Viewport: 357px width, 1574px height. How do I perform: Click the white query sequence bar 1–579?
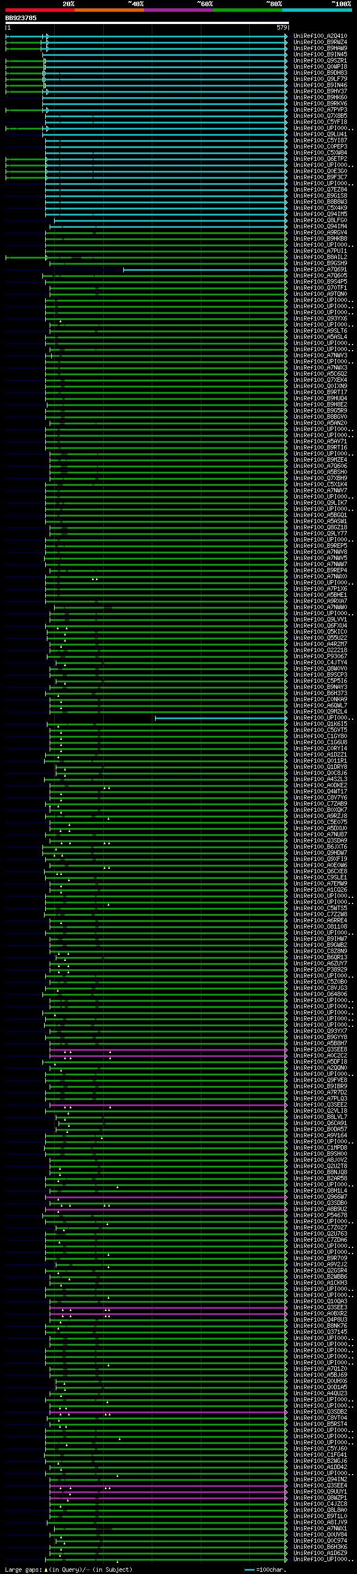pyautogui.click(x=147, y=23)
